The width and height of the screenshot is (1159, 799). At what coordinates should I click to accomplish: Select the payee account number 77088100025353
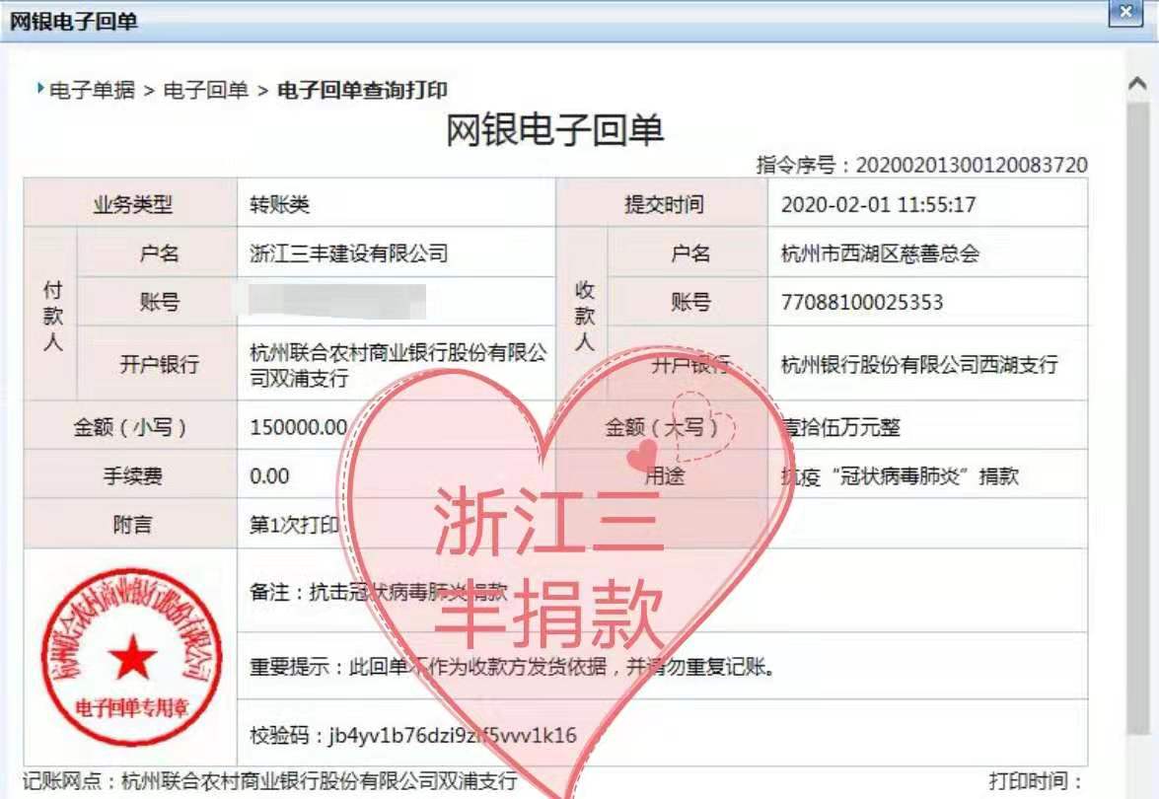[861, 302]
